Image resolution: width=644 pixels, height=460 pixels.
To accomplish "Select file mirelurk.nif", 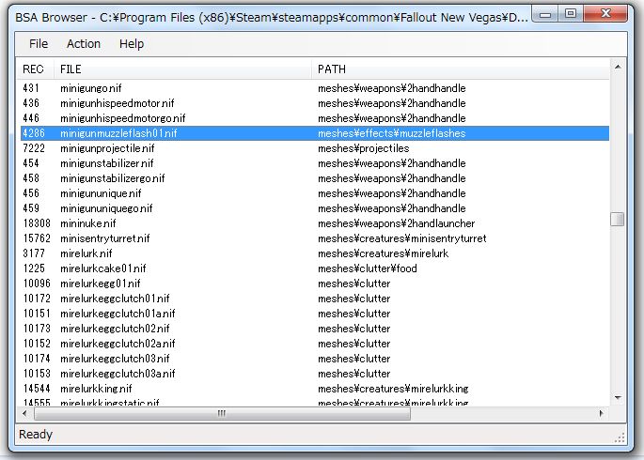I will (x=86, y=253).
